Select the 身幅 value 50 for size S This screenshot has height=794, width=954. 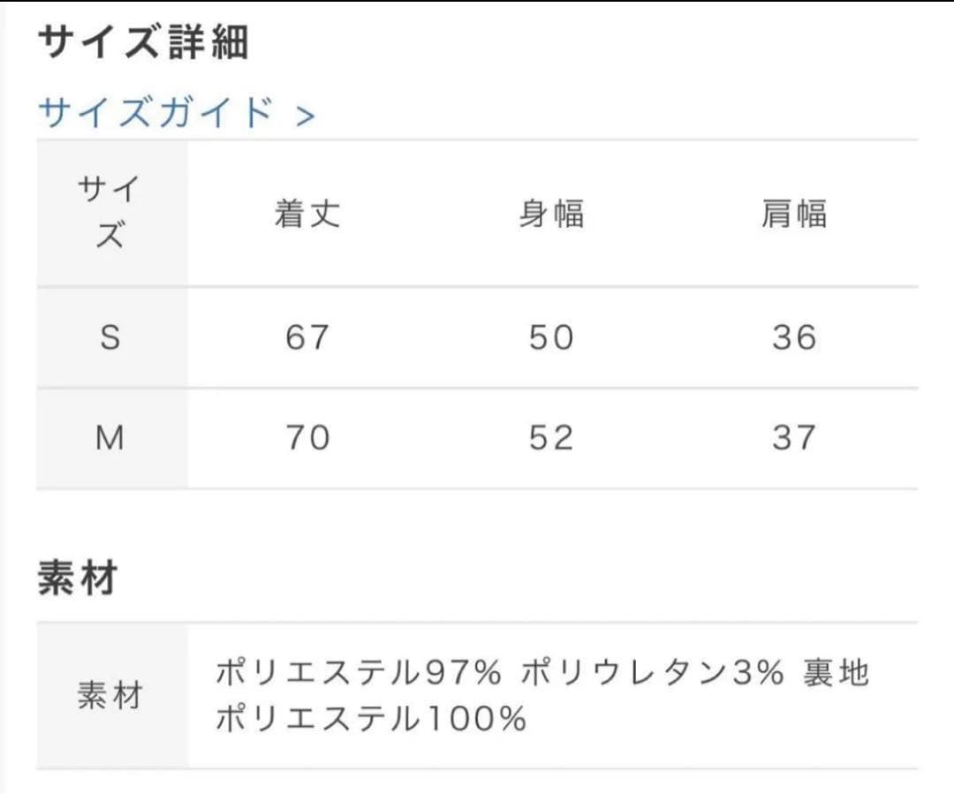pos(550,337)
